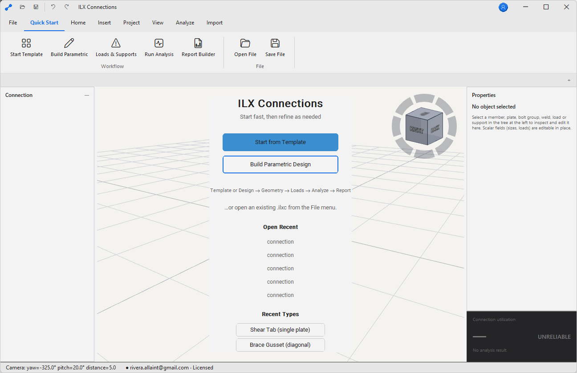Screen dimensions: 577x373
Task: Click the Start from Template button
Action: tap(280, 142)
